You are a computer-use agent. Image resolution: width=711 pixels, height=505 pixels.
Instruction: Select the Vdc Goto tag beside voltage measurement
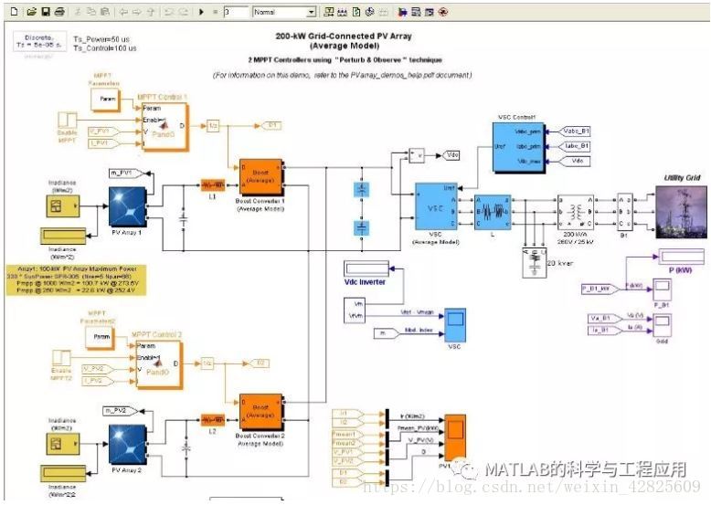click(x=451, y=155)
